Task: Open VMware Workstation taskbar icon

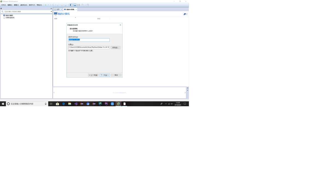Action: coord(118,104)
